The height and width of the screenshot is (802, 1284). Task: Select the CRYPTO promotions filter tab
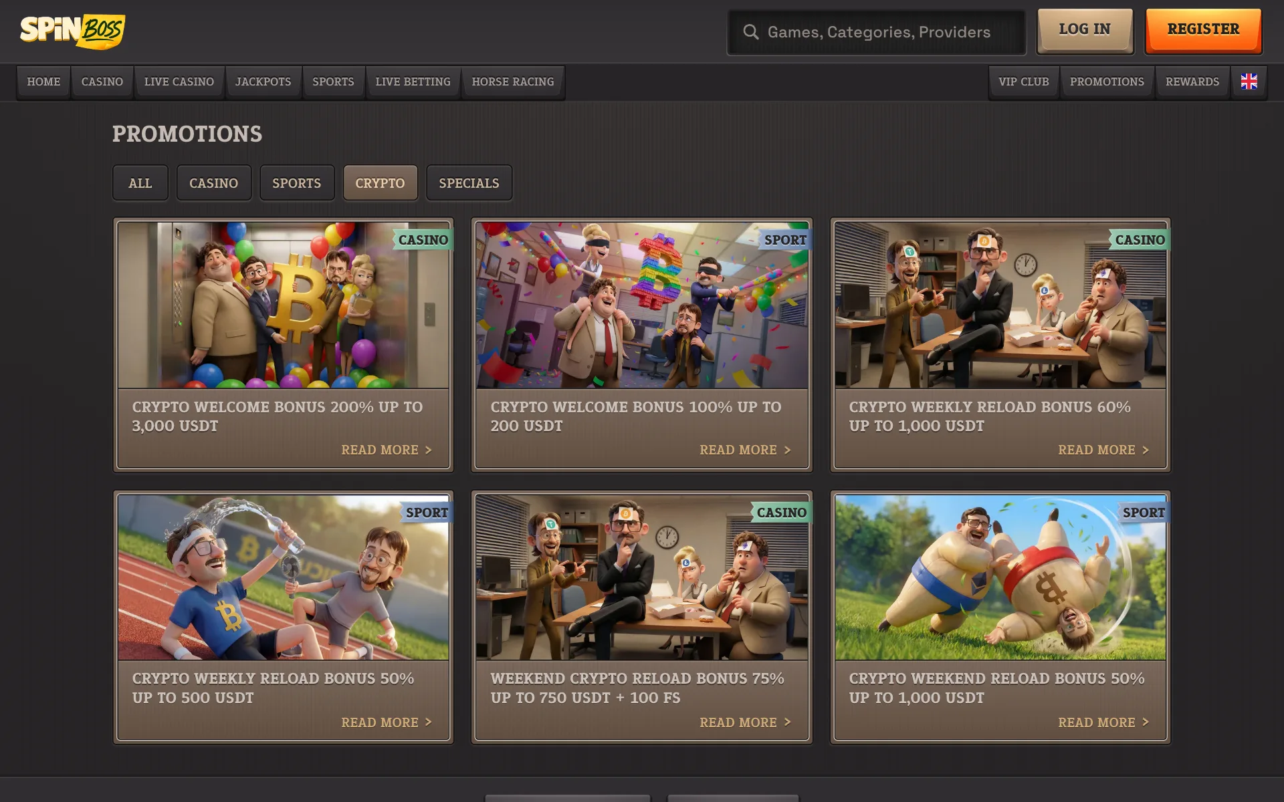tap(380, 183)
